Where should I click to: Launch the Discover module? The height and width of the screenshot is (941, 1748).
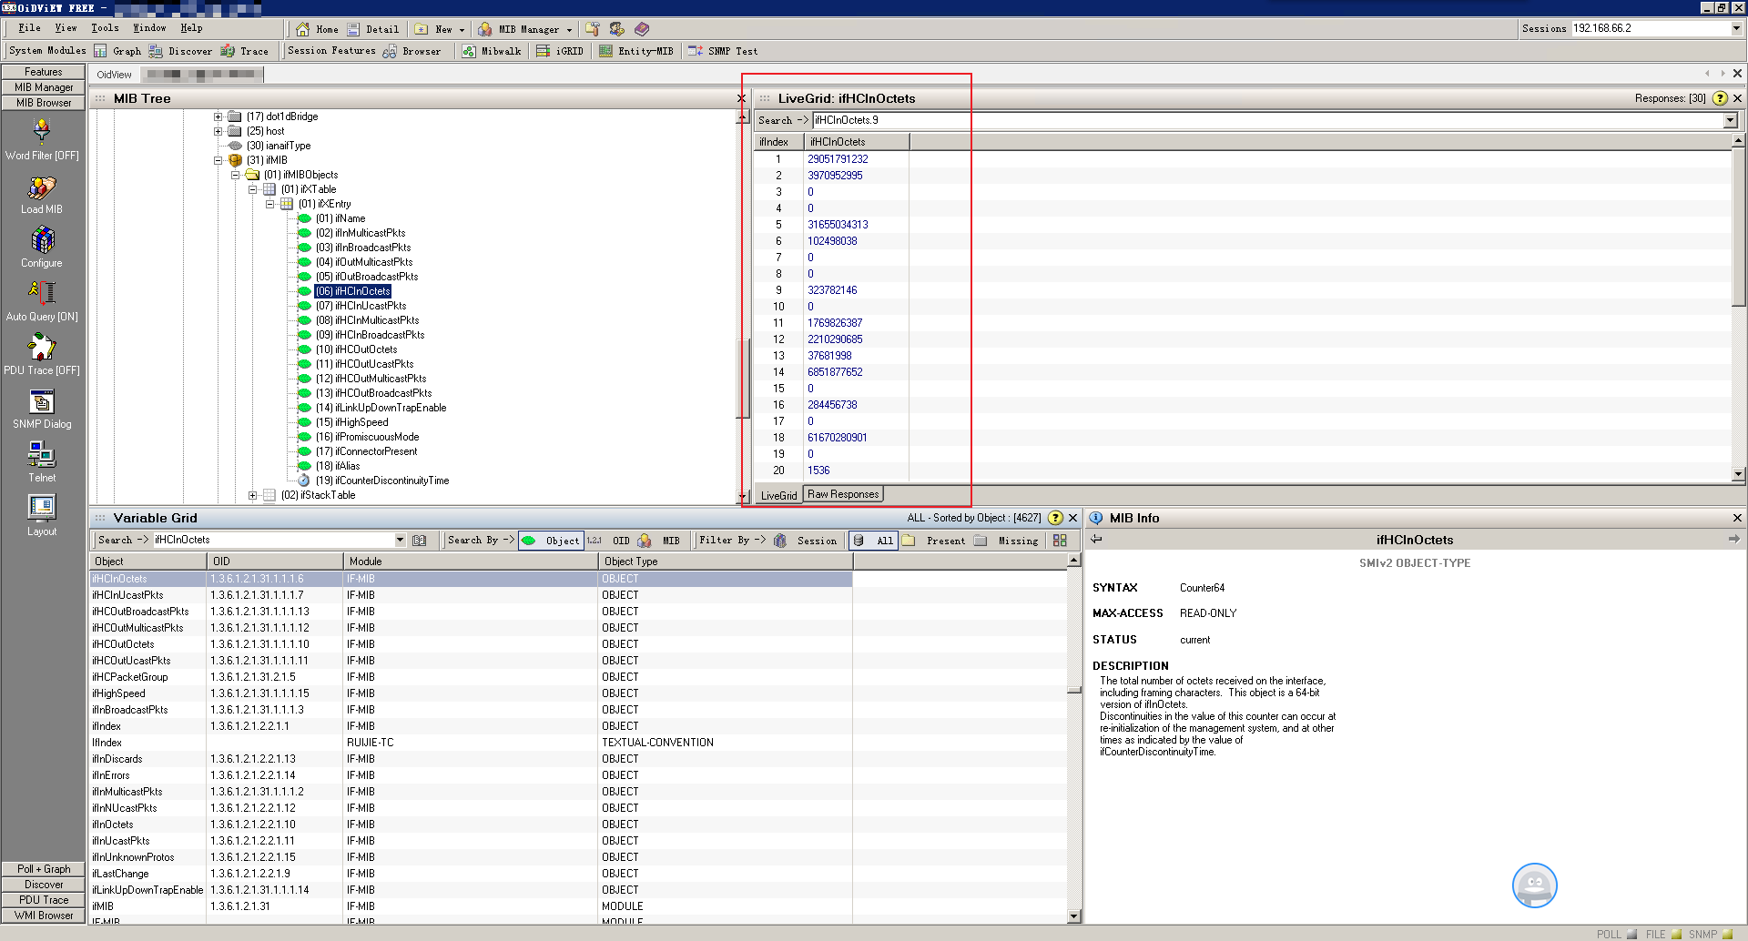click(x=180, y=51)
